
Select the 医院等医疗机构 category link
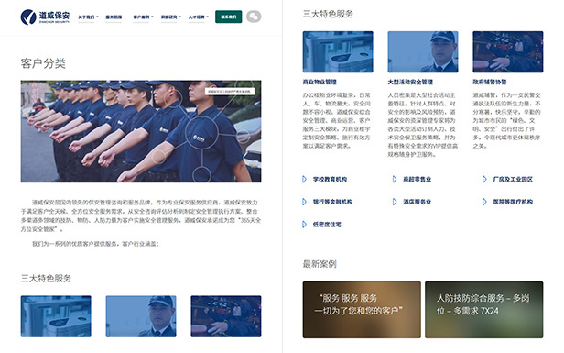[x=513, y=202]
